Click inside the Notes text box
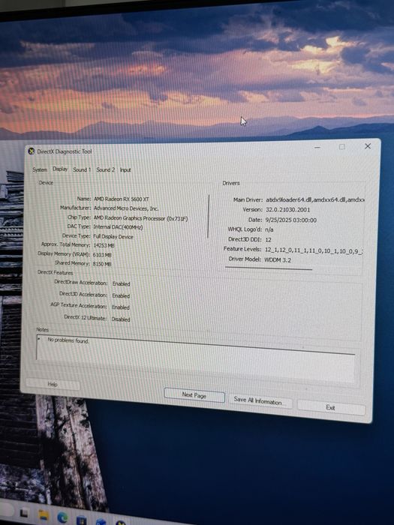 tap(196, 359)
